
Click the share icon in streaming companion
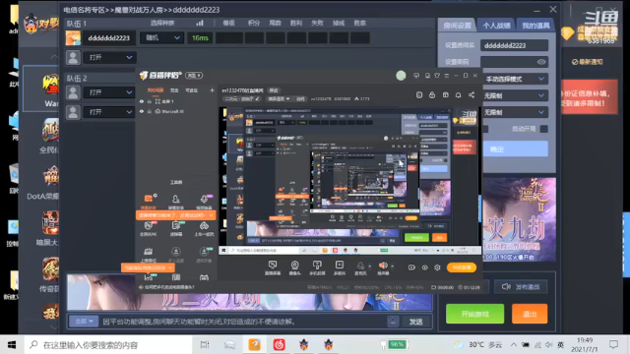(472, 95)
